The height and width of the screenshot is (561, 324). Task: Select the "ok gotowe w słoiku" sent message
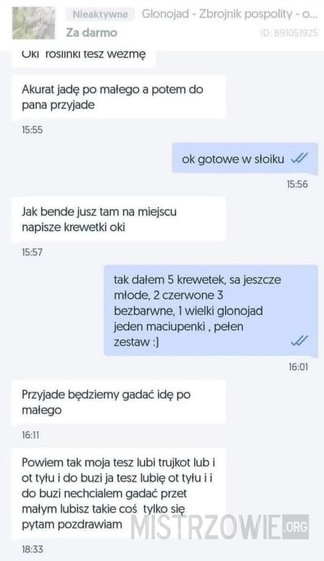coord(245,158)
